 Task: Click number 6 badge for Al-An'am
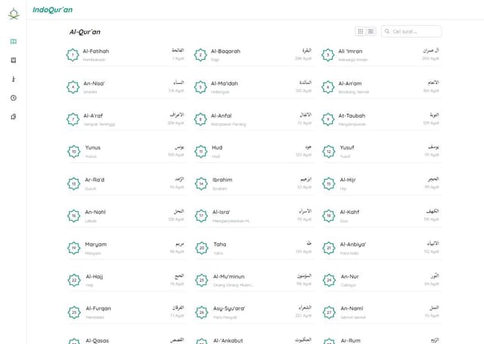(327, 87)
